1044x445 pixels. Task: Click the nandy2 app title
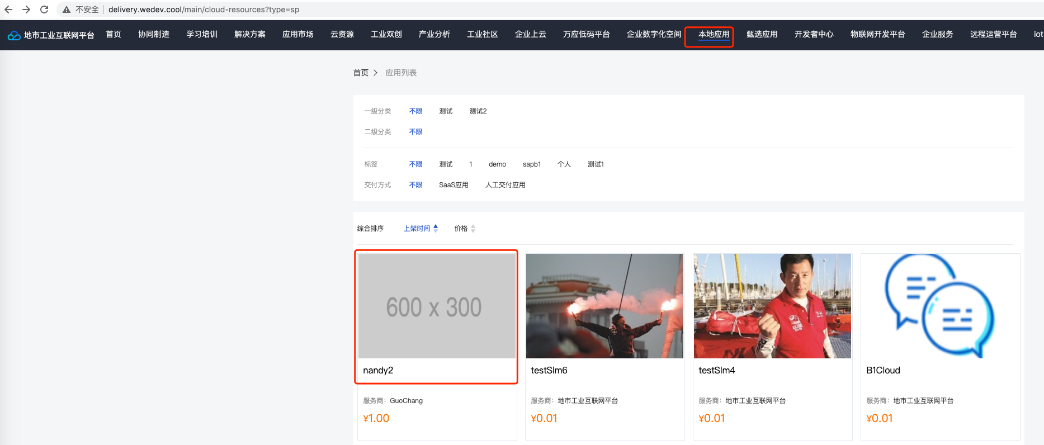378,371
